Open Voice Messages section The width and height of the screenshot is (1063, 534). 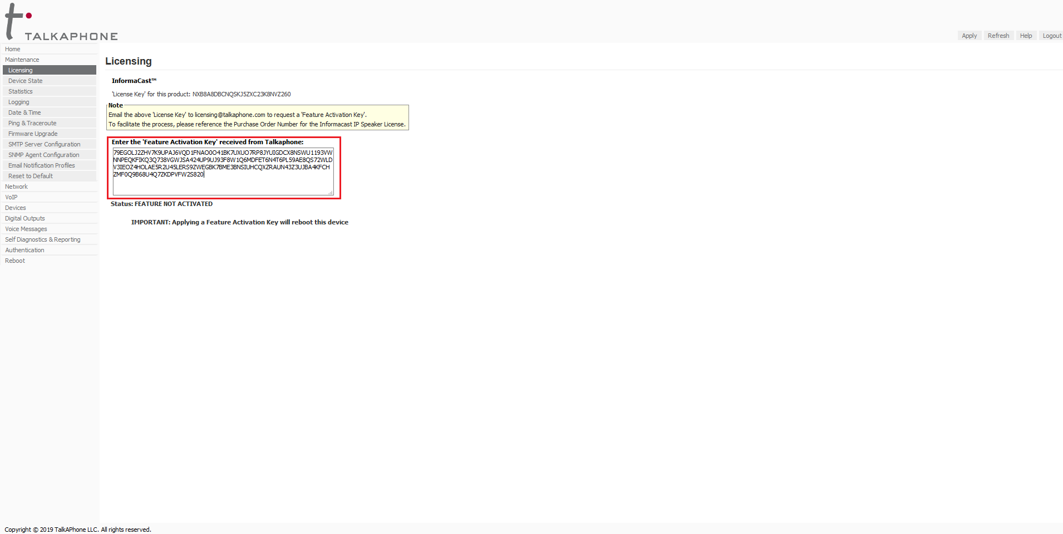[50, 229]
